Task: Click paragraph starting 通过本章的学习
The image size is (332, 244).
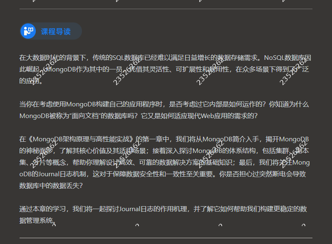Action: click(x=163, y=214)
